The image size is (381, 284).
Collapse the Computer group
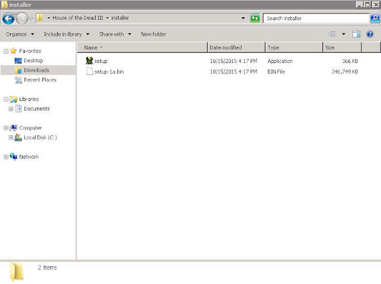[x=6, y=128]
